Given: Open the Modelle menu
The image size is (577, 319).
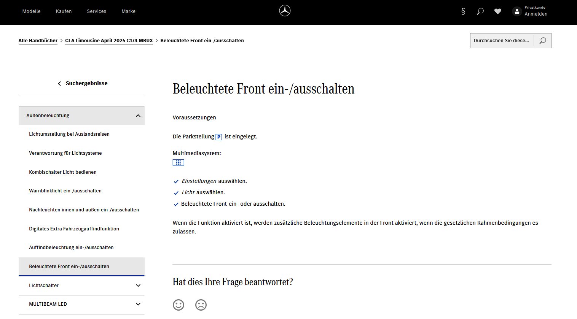Looking at the screenshot, I should point(31,11).
